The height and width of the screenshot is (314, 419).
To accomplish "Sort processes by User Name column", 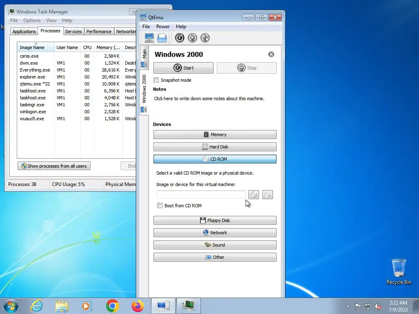I will tap(67, 47).
